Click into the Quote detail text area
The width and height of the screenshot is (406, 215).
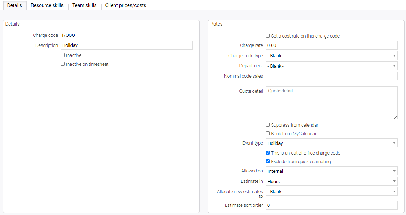pyautogui.click(x=331, y=103)
